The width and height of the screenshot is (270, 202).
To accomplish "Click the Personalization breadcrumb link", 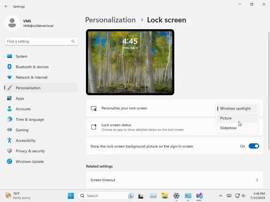I will click(110, 20).
